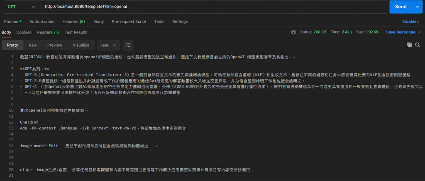
Task: Open the GET method dropdown
Action: pos(21,7)
